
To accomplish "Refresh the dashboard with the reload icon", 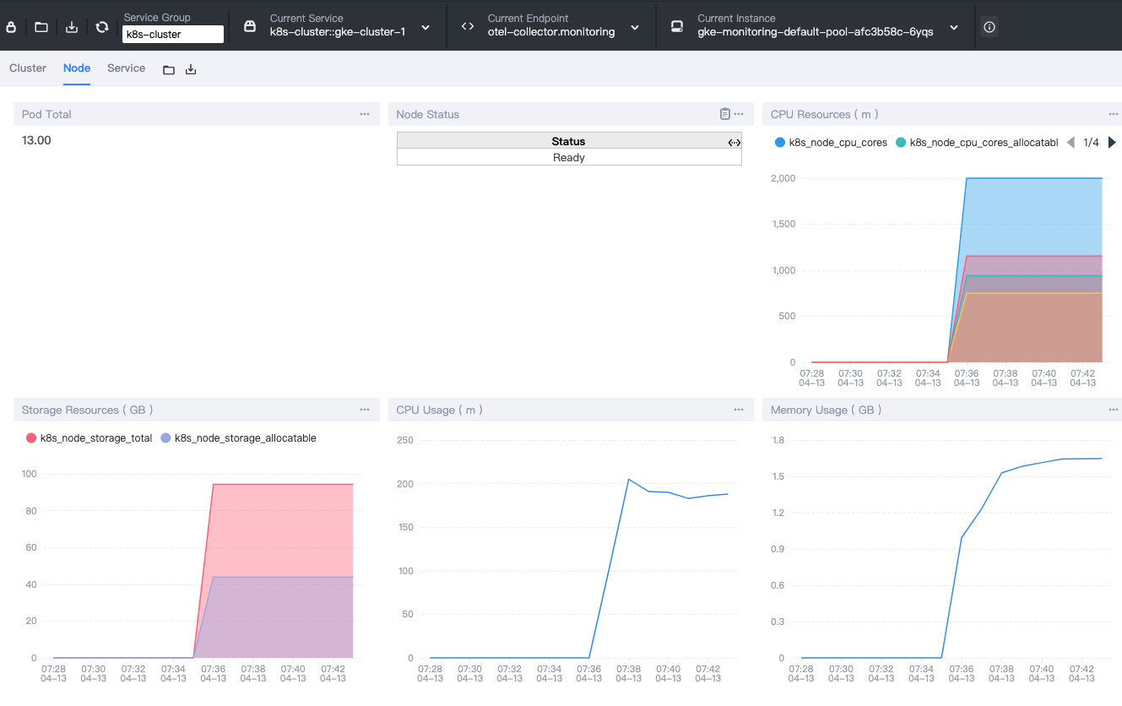I will [102, 27].
